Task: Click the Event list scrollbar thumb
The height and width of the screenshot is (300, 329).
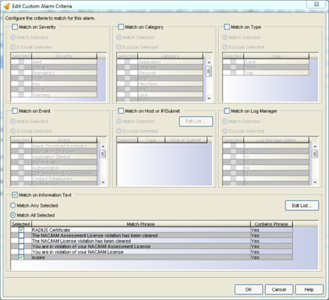Action: (x=103, y=154)
